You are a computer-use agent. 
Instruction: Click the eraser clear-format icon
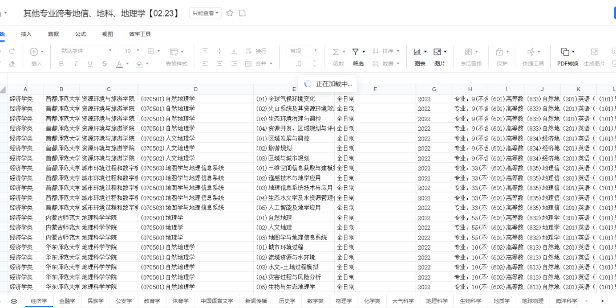coord(12,64)
